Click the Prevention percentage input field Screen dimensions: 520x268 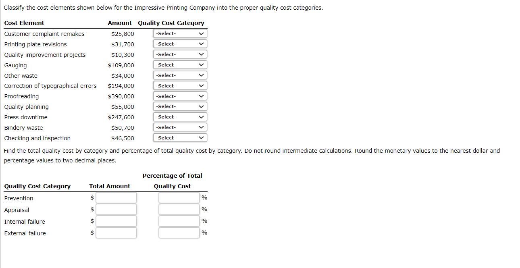pyautogui.click(x=179, y=197)
